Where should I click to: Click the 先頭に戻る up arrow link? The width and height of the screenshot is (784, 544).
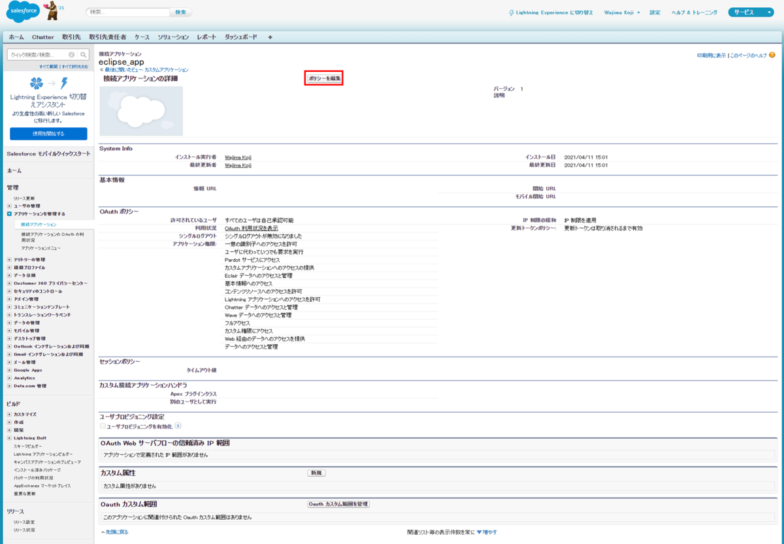pos(115,532)
